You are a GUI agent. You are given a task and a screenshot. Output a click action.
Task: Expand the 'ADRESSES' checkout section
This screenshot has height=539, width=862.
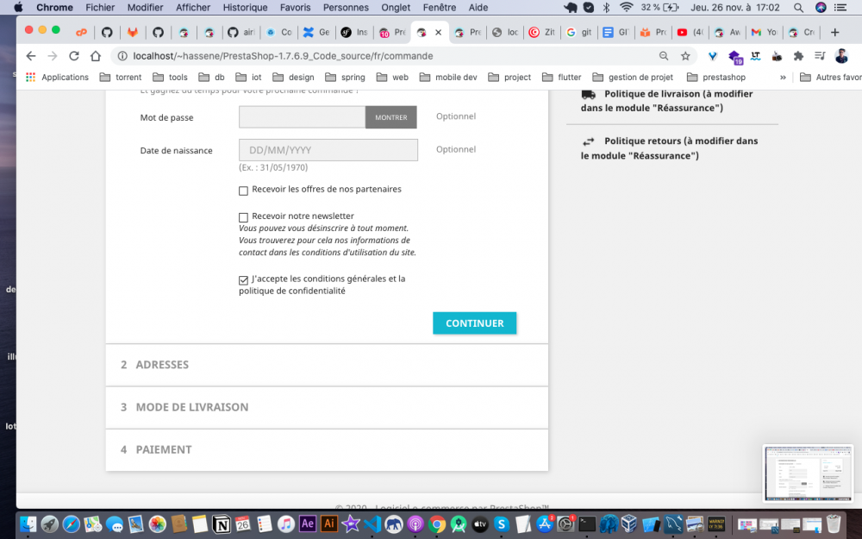point(161,364)
